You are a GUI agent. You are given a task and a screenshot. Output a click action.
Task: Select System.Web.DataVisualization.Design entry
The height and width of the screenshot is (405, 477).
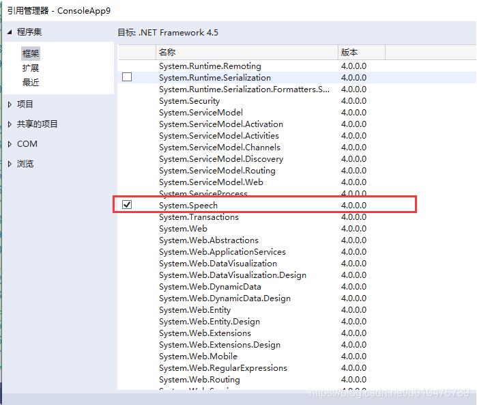tap(232, 275)
